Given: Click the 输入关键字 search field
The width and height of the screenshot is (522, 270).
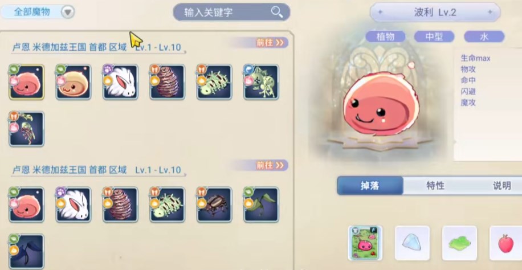Looking at the screenshot, I should pyautogui.click(x=231, y=13).
